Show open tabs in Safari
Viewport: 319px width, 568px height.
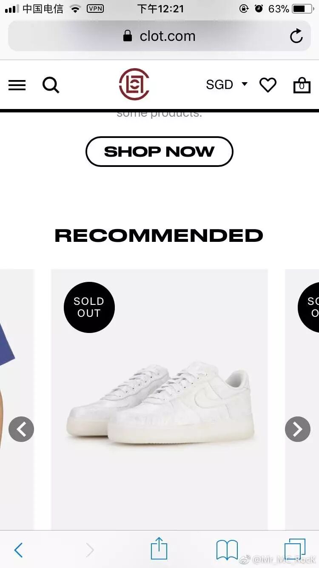(x=295, y=549)
